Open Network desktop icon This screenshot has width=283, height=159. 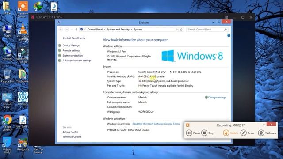(7, 53)
